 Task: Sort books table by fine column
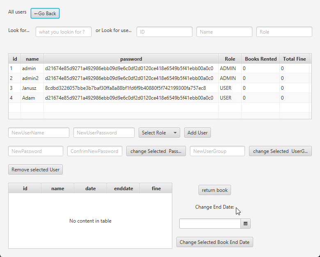(156, 189)
